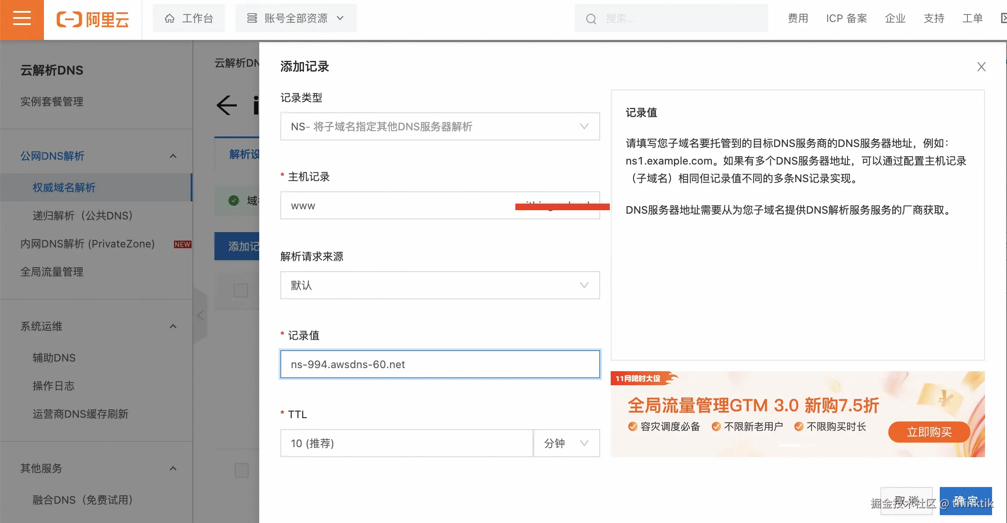The width and height of the screenshot is (1007, 523).
Task: Open the 工作台 workbench
Action: point(188,18)
